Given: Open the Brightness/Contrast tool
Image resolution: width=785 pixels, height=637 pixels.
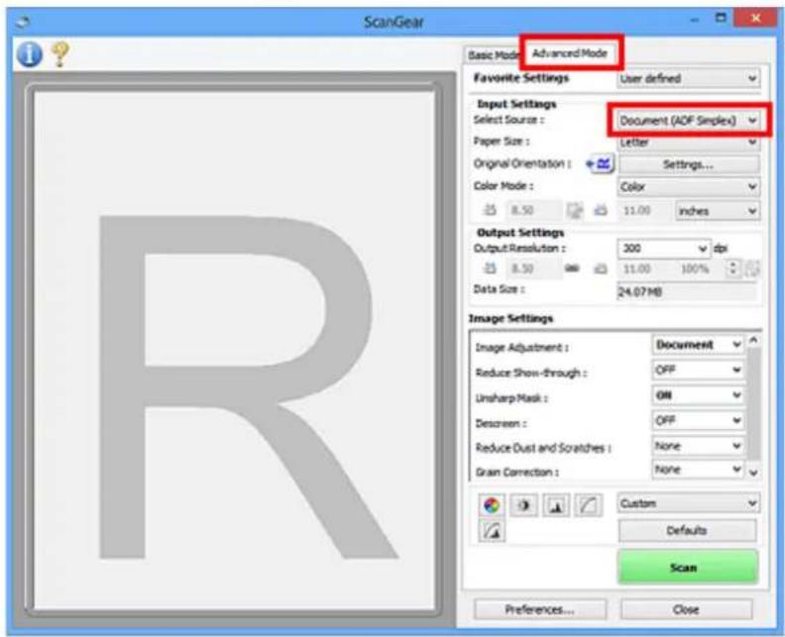Looking at the screenshot, I should 523,505.
